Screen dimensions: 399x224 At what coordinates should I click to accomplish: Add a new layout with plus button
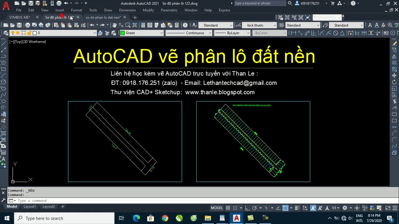pyautogui.click(x=62, y=207)
